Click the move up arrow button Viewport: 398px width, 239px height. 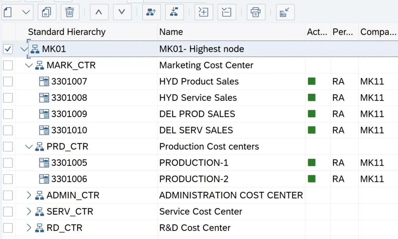(x=99, y=12)
